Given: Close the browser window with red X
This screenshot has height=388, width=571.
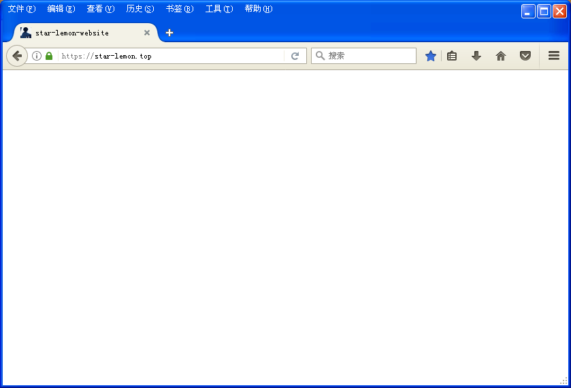Looking at the screenshot, I should tap(559, 12).
